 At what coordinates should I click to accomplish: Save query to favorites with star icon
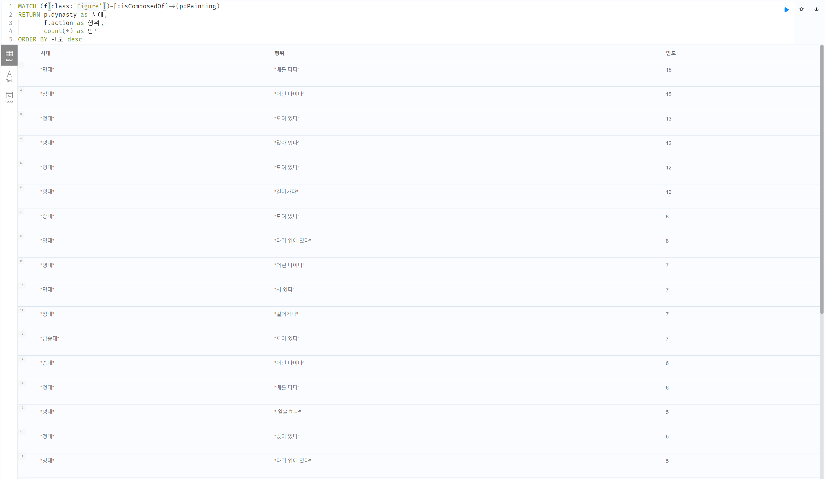coord(801,9)
